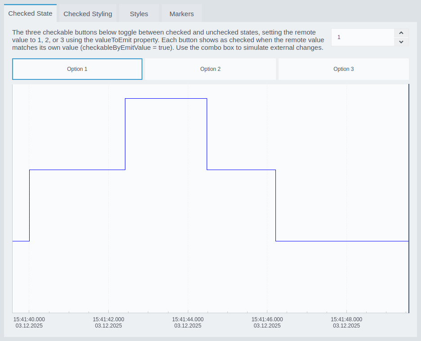Click the dark vertical cursor line at chart's right edge

pos(408,197)
